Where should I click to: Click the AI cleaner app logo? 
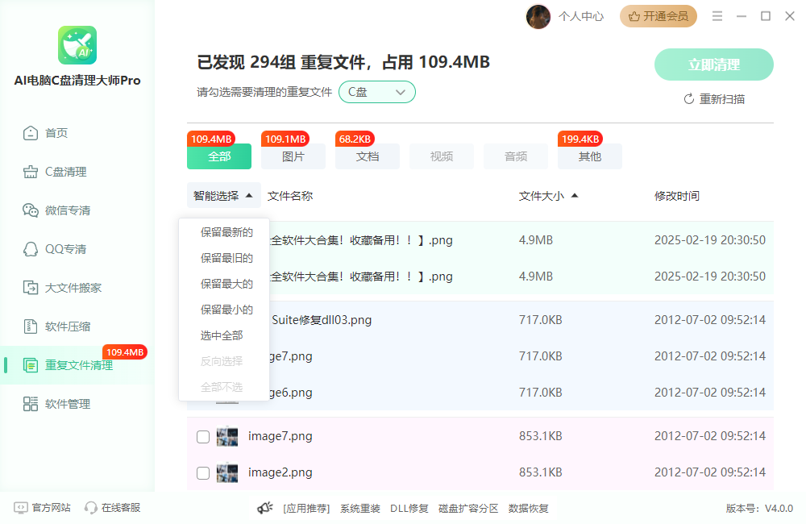77,45
